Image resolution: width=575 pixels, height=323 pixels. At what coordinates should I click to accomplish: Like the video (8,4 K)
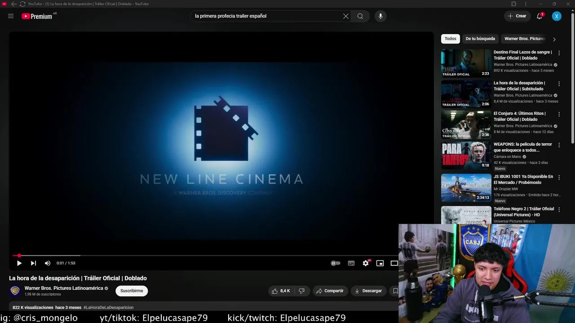(x=281, y=291)
